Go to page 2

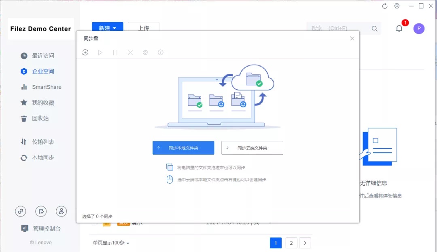point(291,243)
